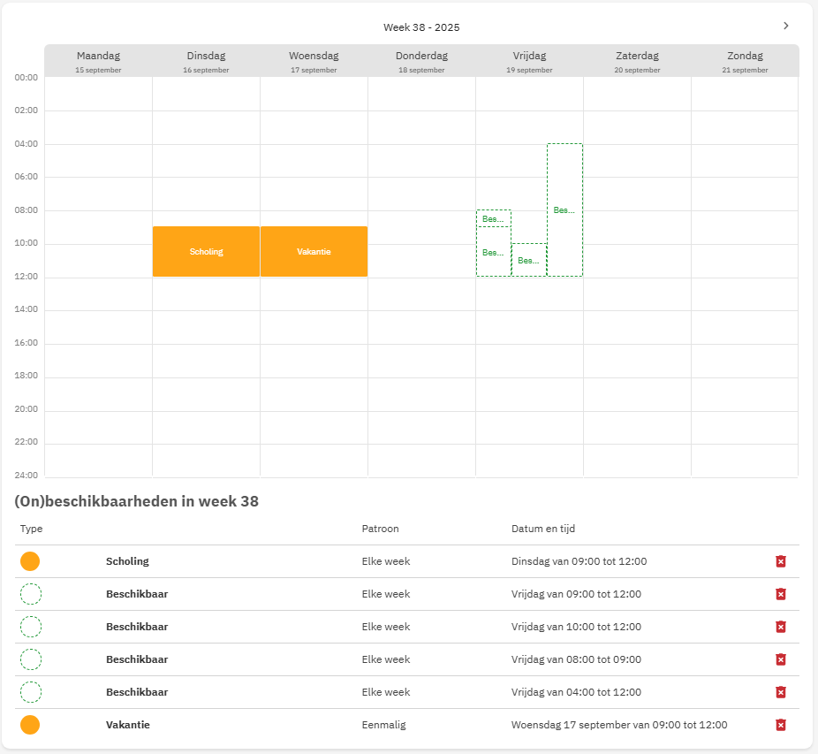The width and height of the screenshot is (818, 754).
Task: Click dashed green circle in 10:00 tot 12:00 row
Action: point(31,627)
